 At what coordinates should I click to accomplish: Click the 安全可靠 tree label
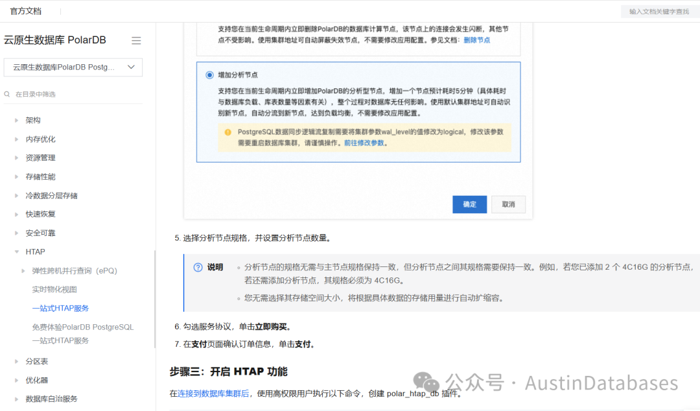[41, 233]
